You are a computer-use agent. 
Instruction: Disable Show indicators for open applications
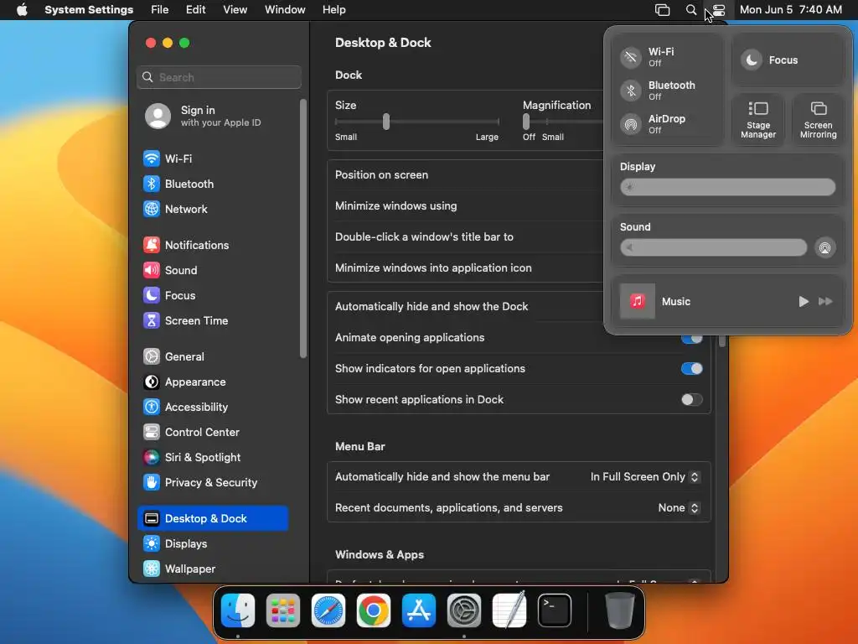[x=691, y=369]
